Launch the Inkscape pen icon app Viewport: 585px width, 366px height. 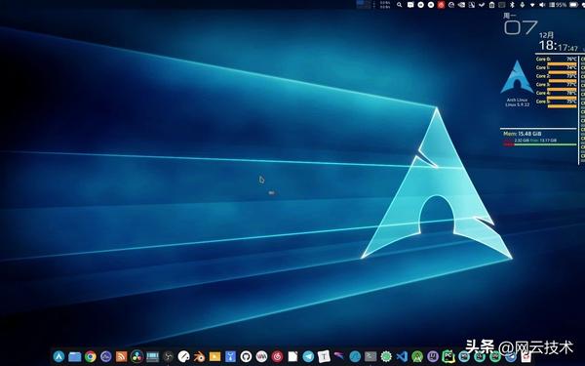click(184, 356)
